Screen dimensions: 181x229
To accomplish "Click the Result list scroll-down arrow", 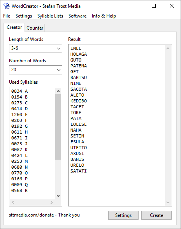I will (x=168, y=203).
